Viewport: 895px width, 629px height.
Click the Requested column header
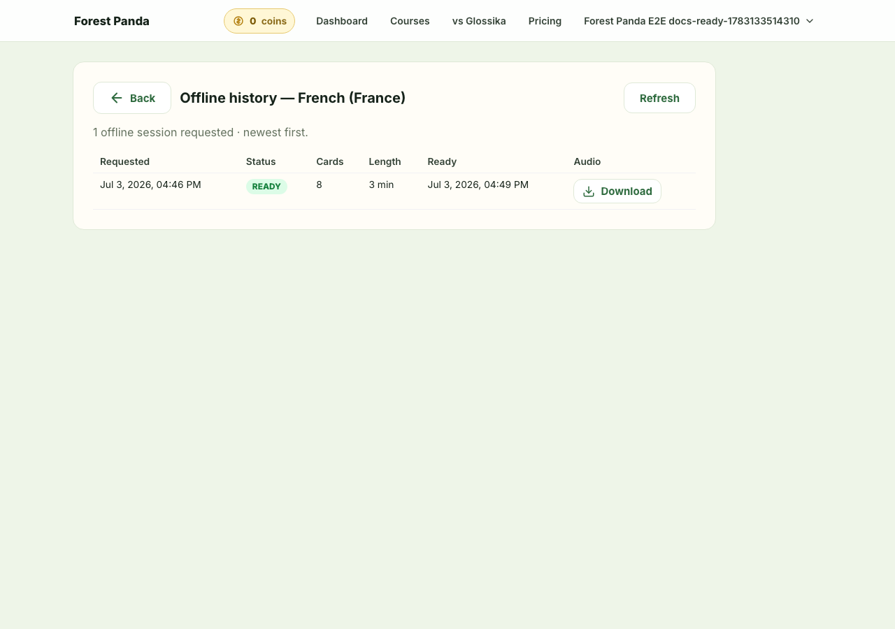coord(124,161)
